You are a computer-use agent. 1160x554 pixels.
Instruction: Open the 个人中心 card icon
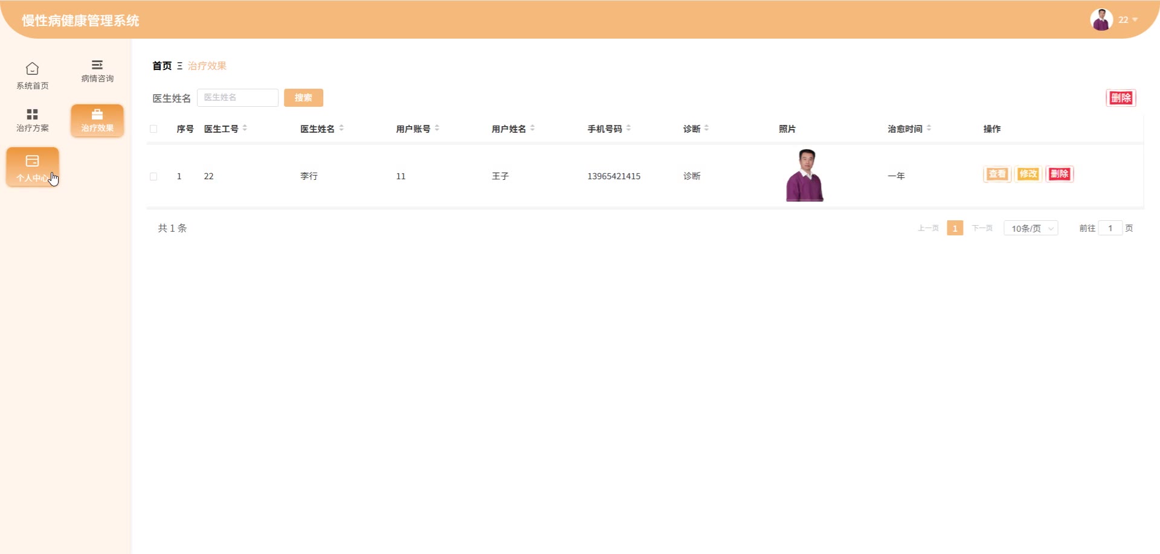(33, 161)
